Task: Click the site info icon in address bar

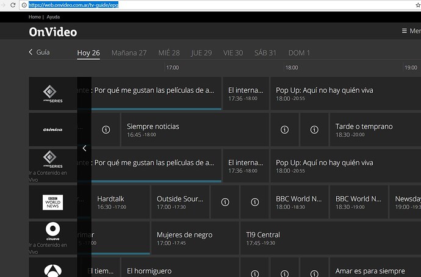Action: [x=24, y=5]
